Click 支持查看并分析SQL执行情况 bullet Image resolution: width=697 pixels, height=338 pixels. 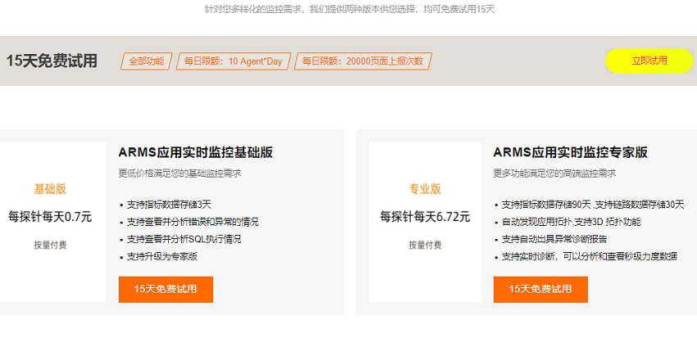tap(184, 240)
